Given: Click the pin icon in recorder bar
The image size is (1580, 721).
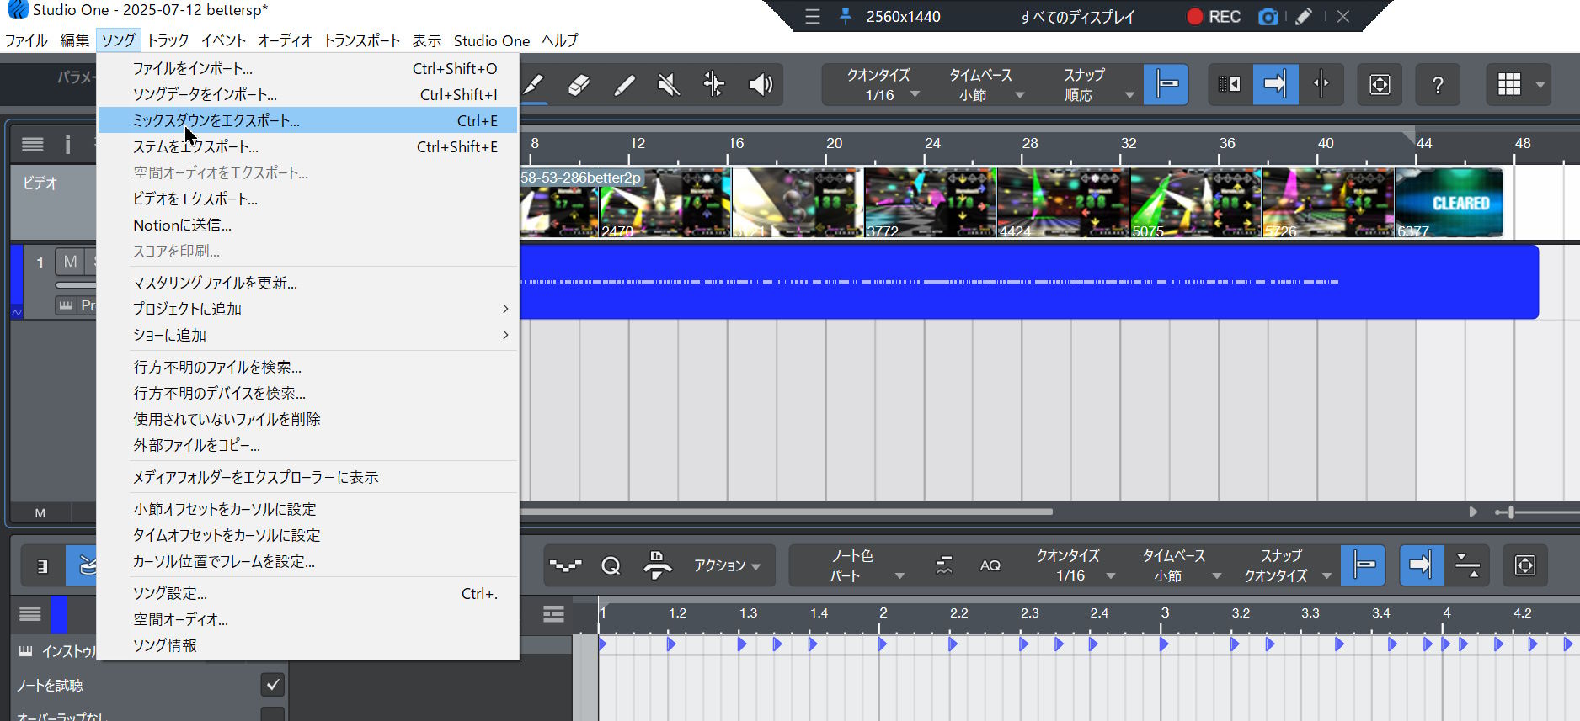Looking at the screenshot, I should pyautogui.click(x=845, y=17).
